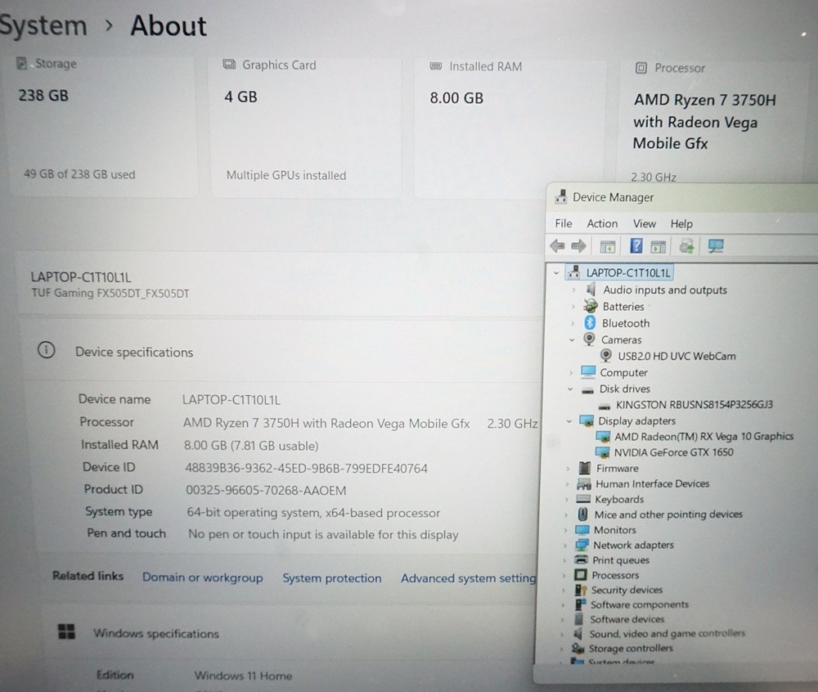818x692 pixels.
Task: Expand the Computer category chevron
Action: point(571,373)
